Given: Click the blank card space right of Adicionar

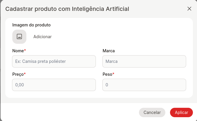Looking at the screenshot, I should (119, 37).
